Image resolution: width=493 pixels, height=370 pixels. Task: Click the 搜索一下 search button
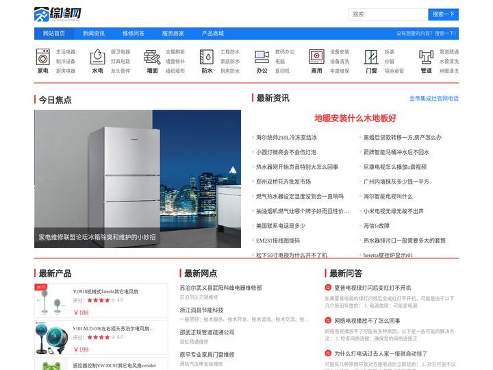point(443,14)
